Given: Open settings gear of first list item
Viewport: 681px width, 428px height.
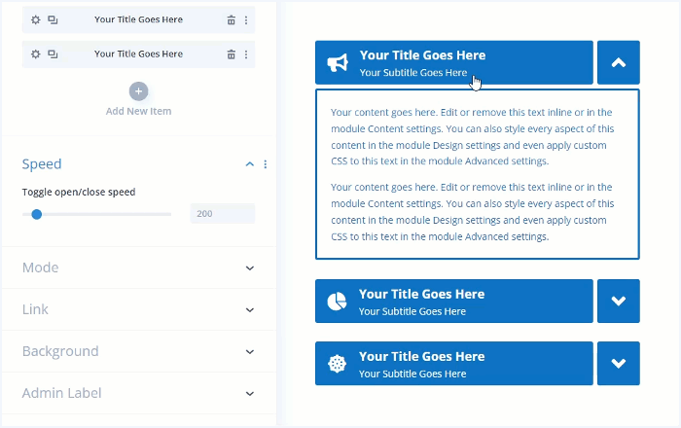Looking at the screenshot, I should pos(36,19).
